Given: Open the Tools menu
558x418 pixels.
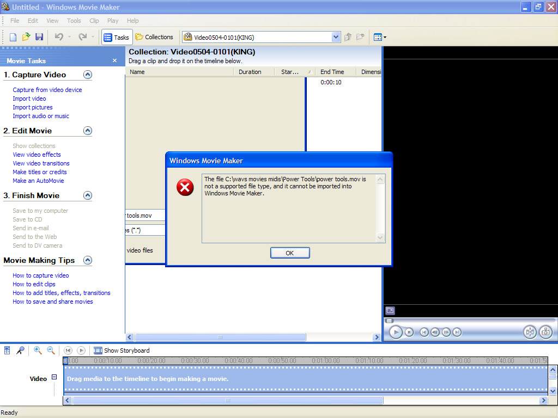Looking at the screenshot, I should 74,21.
